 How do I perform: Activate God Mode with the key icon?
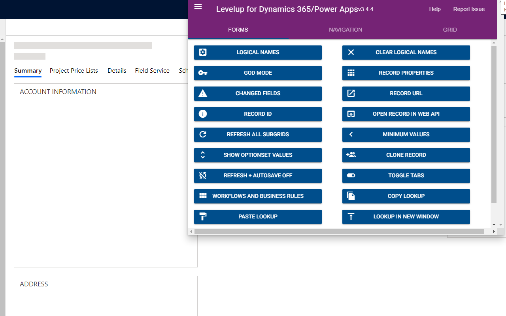point(203,73)
